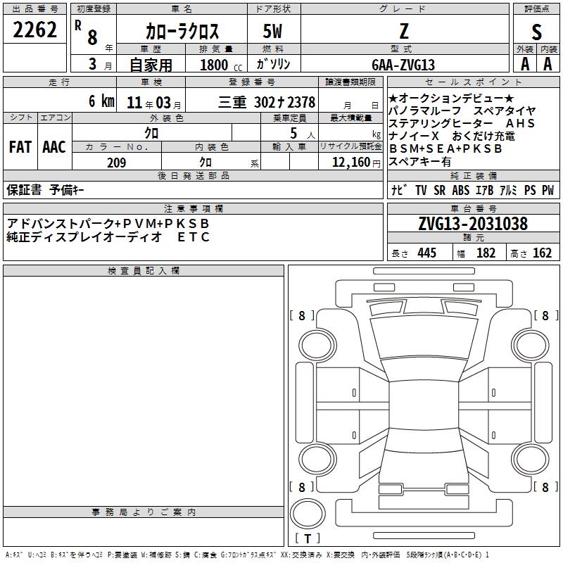Click the overall evaluation score S
563x563 pixels.
pyautogui.click(x=536, y=32)
